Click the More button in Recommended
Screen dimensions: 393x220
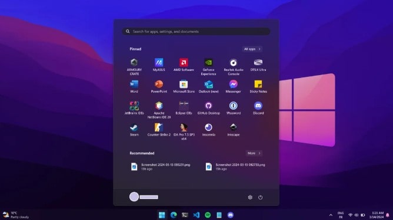[254, 153]
